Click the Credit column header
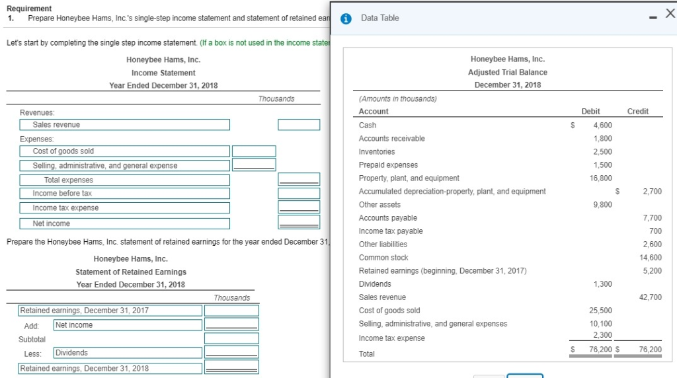This screenshot has height=378, width=677. point(638,111)
